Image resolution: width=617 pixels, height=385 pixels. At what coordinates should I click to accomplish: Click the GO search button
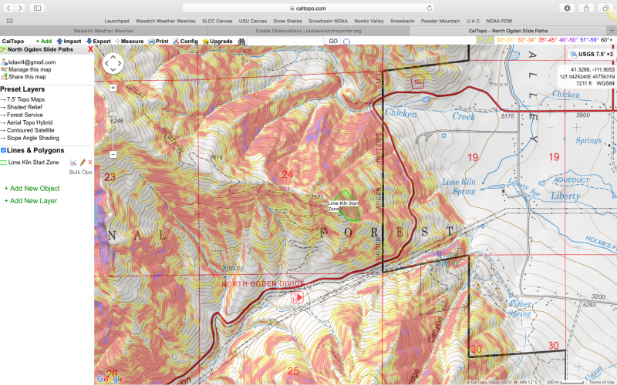click(333, 42)
